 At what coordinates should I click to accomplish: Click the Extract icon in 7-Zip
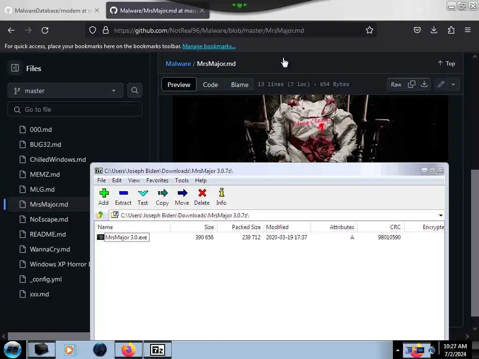pyautogui.click(x=123, y=197)
